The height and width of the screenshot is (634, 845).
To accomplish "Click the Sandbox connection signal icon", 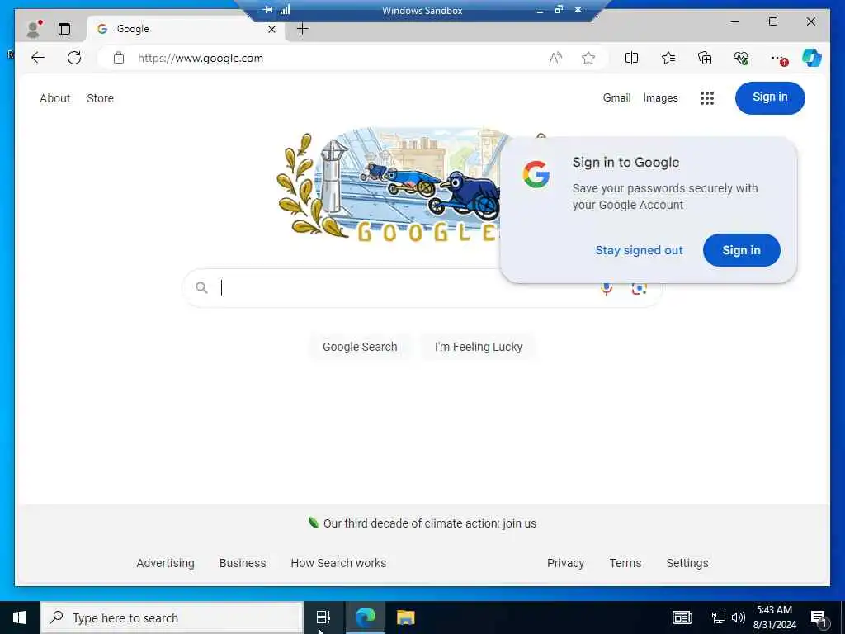I will tap(285, 10).
